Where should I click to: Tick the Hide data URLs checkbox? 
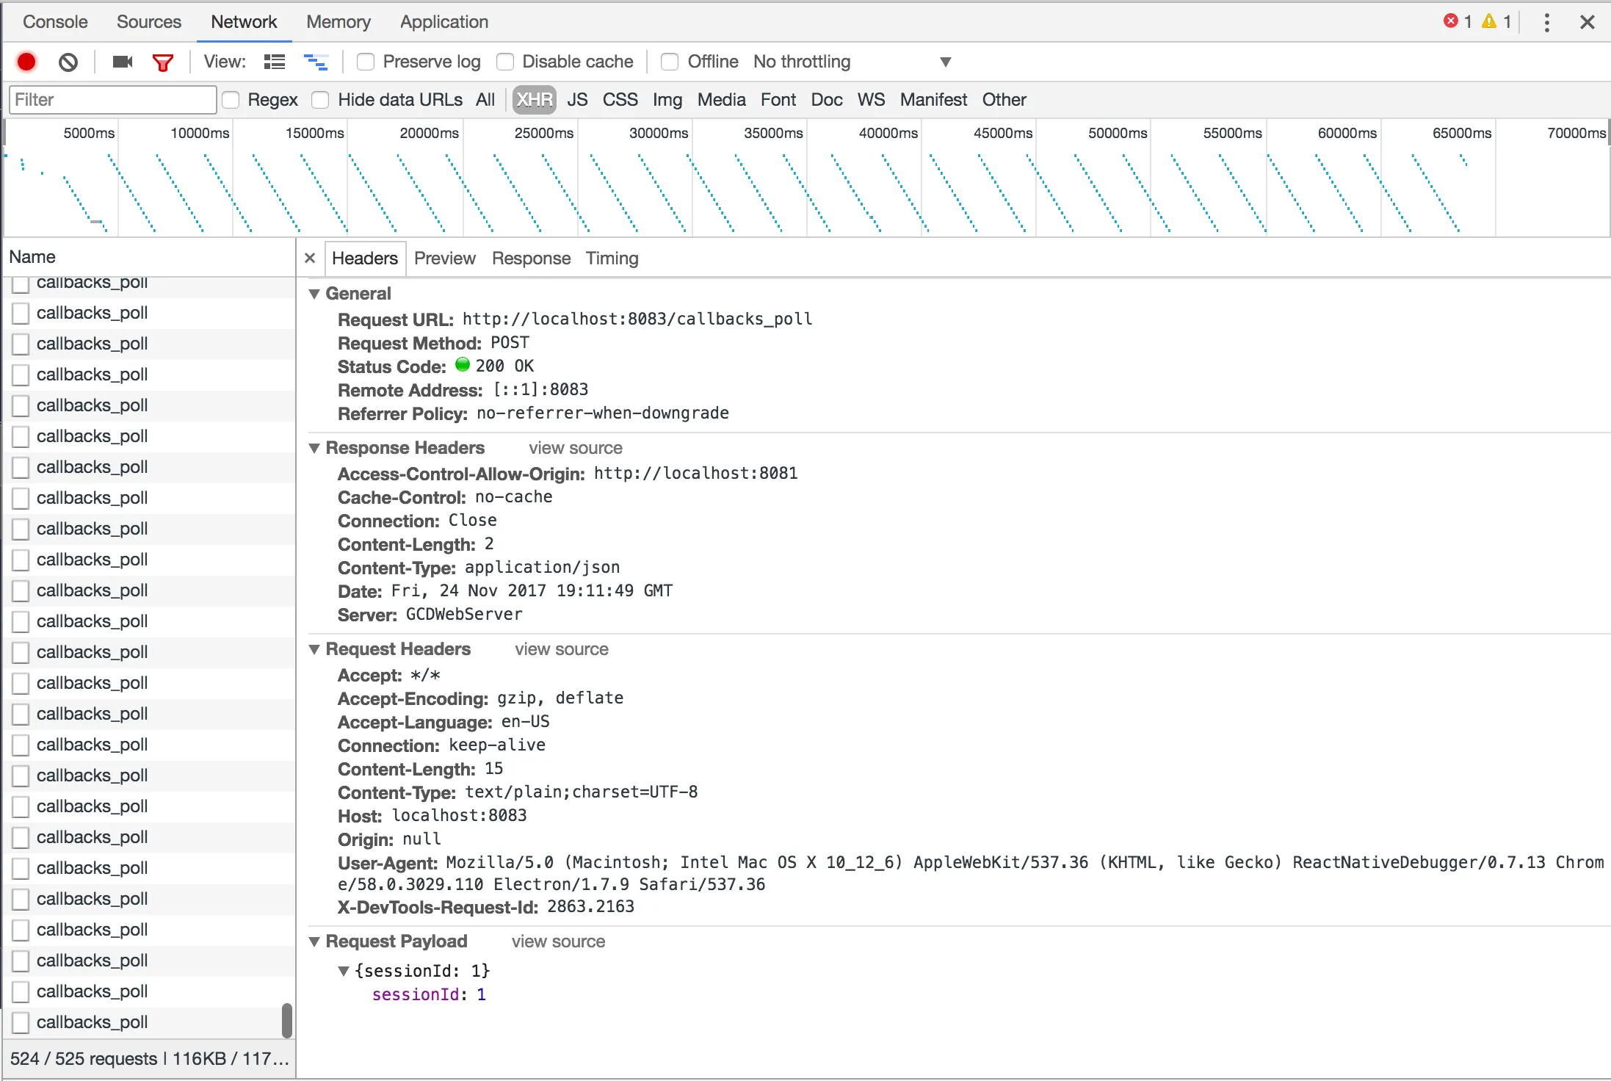click(320, 100)
